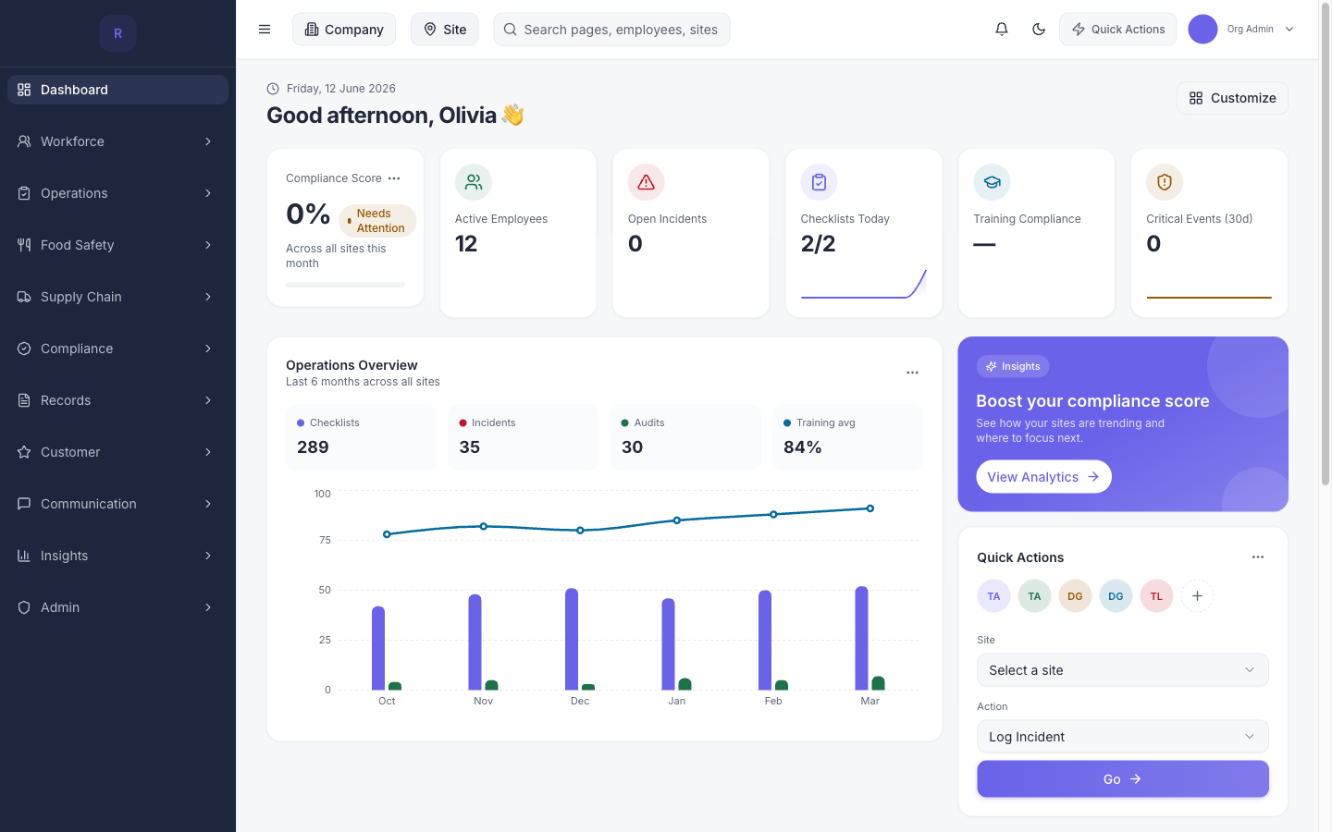The image size is (1332, 832).
Task: Click the Needs Attention status badge
Action: tap(377, 221)
